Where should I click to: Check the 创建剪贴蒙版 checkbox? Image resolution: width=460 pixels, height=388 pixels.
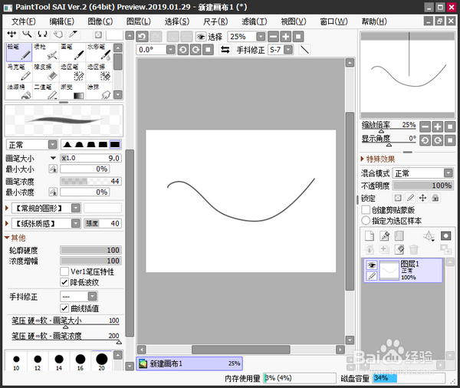coord(366,210)
